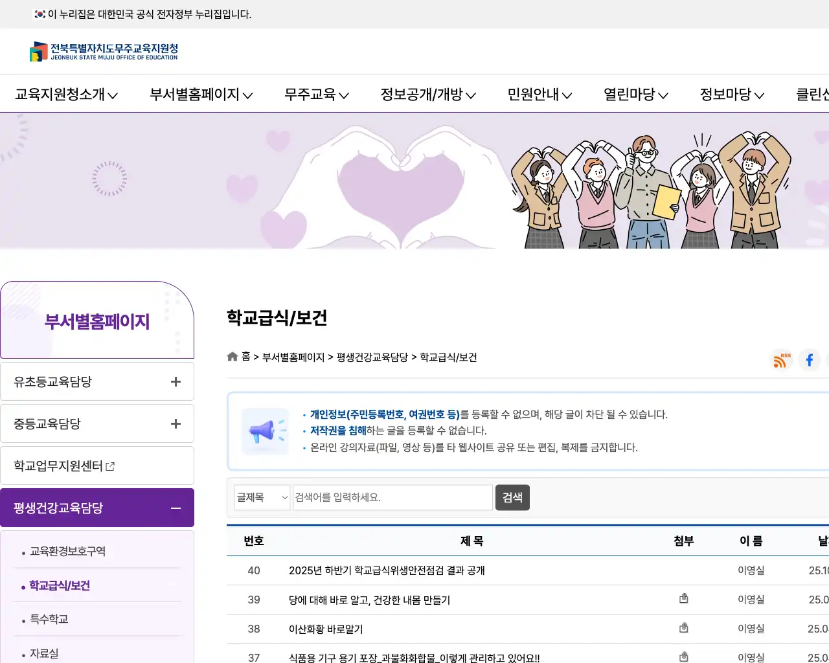Click the Korean flag icon in top banner

pos(39,14)
